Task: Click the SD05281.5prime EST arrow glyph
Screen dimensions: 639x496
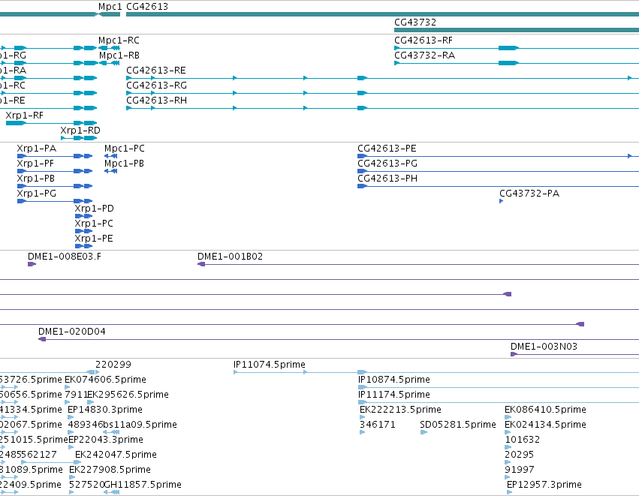Action: [x=423, y=432]
